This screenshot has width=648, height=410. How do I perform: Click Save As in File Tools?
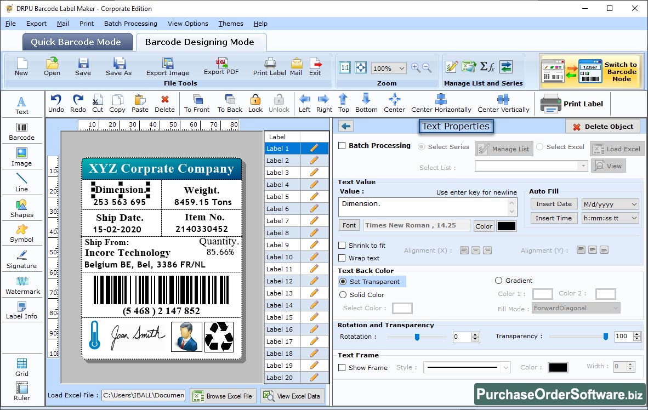click(x=118, y=66)
